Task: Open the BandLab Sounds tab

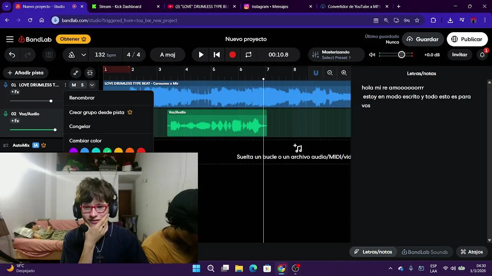Action: point(425,252)
